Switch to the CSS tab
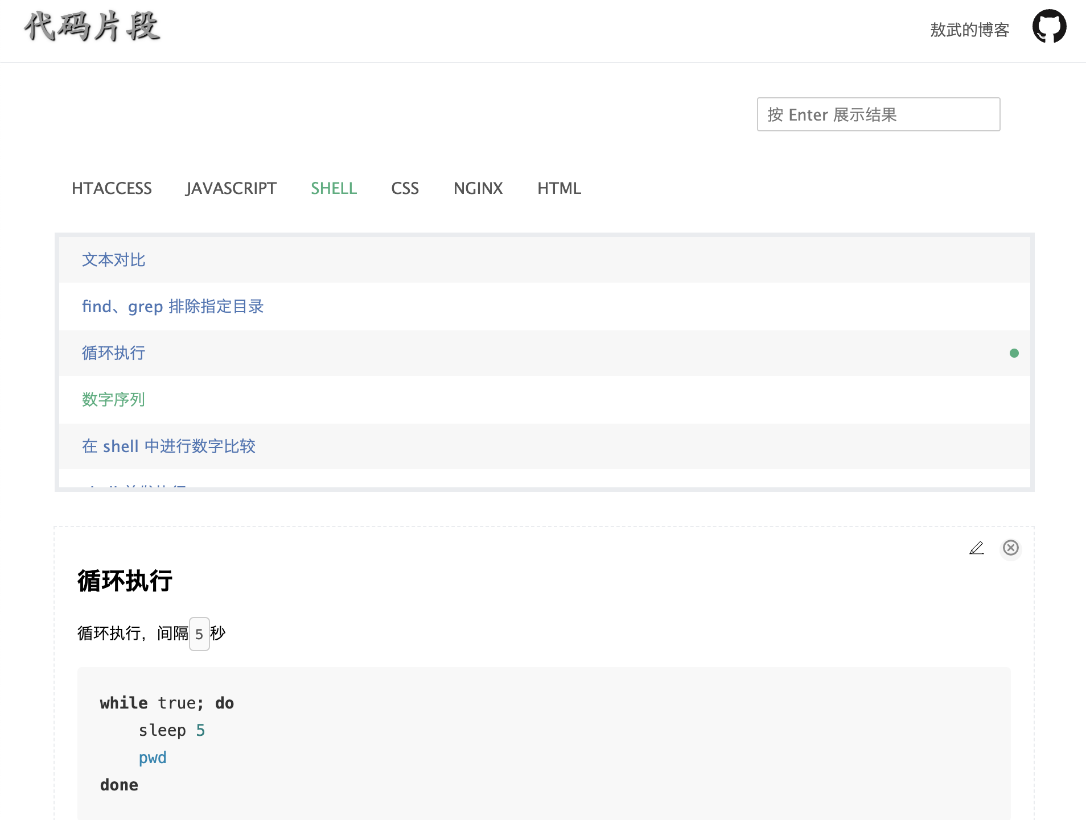This screenshot has width=1086, height=820. [x=405, y=188]
